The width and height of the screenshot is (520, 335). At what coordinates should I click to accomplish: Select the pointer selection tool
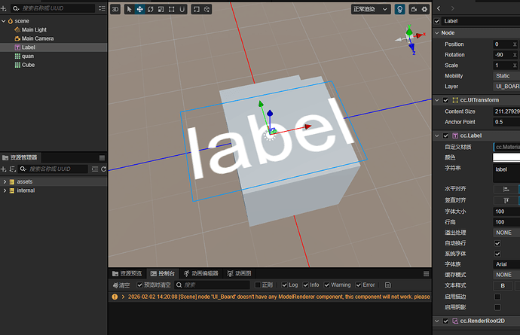click(x=130, y=9)
